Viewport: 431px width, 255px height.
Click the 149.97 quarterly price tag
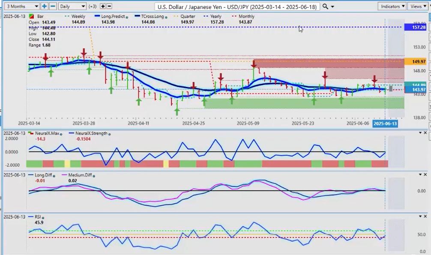[415, 62]
